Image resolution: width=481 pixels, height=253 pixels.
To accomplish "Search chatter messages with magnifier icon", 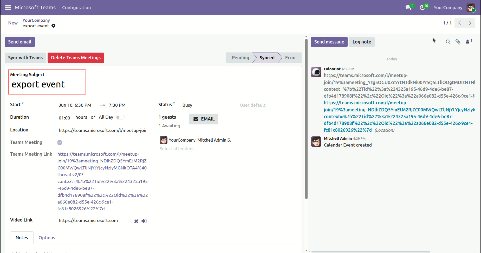I will click(448, 42).
